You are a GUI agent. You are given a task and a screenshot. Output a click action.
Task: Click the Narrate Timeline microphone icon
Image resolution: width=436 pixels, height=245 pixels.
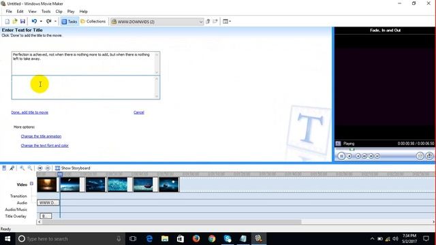[x=12, y=168]
